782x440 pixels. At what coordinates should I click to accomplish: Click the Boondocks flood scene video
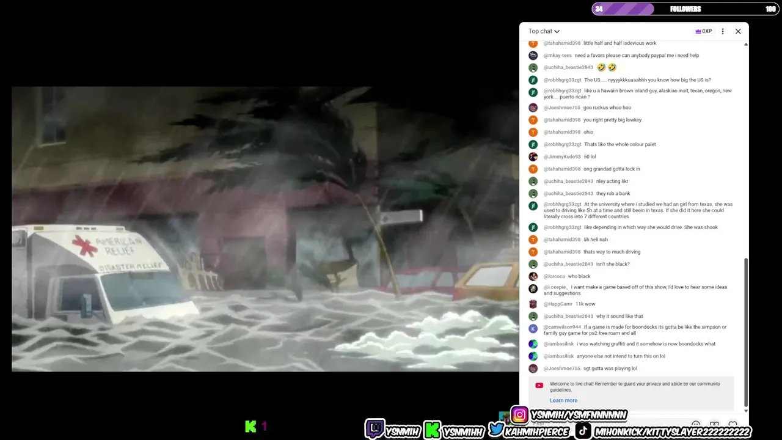(x=265, y=229)
